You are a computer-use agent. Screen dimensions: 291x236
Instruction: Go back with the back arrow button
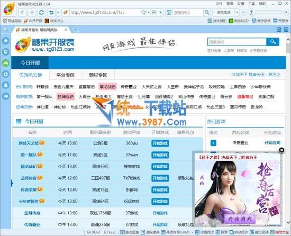coord(22,12)
